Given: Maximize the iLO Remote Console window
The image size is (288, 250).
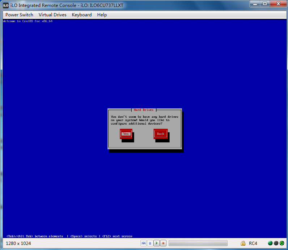Looking at the screenshot, I should click(265, 4).
